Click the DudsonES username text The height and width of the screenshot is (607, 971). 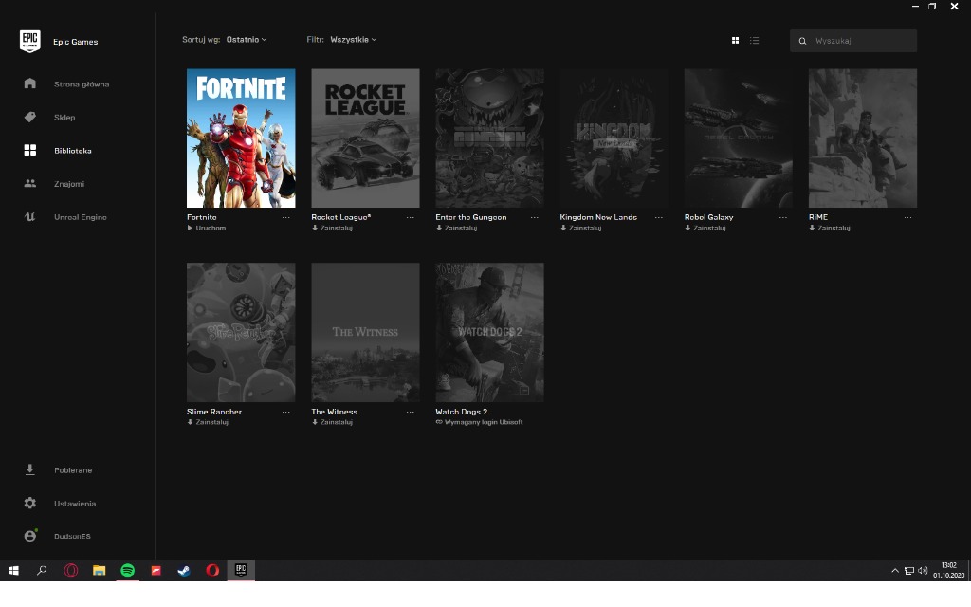72,537
